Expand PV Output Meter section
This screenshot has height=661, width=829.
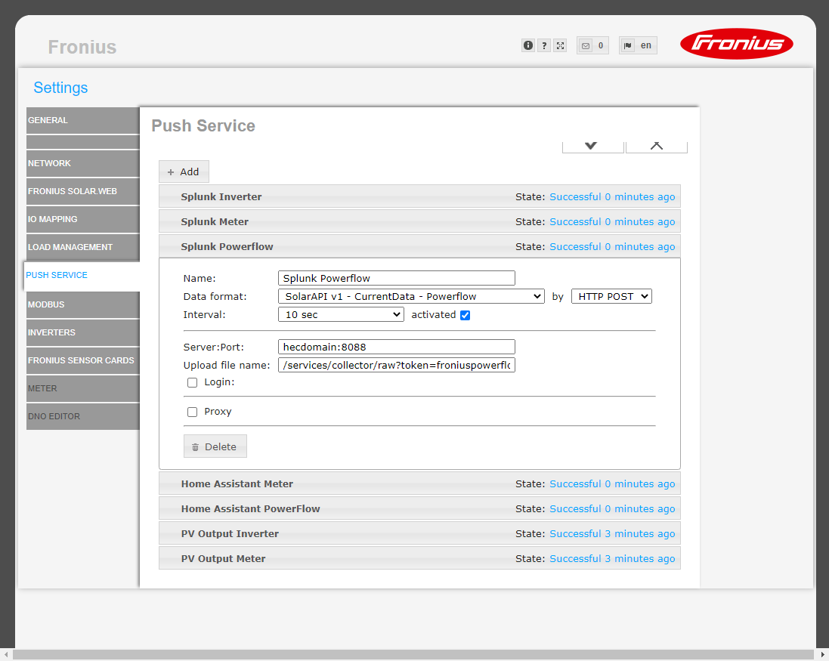click(x=419, y=558)
